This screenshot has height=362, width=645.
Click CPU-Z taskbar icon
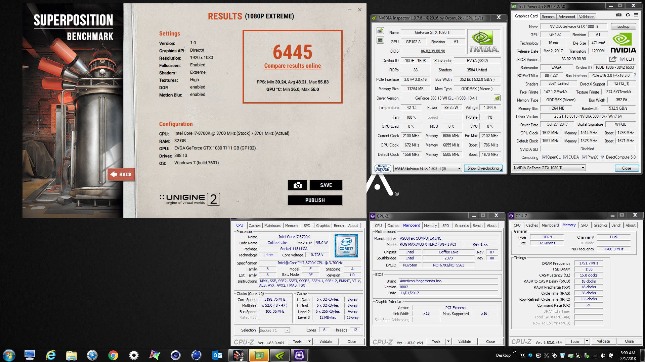click(x=299, y=355)
